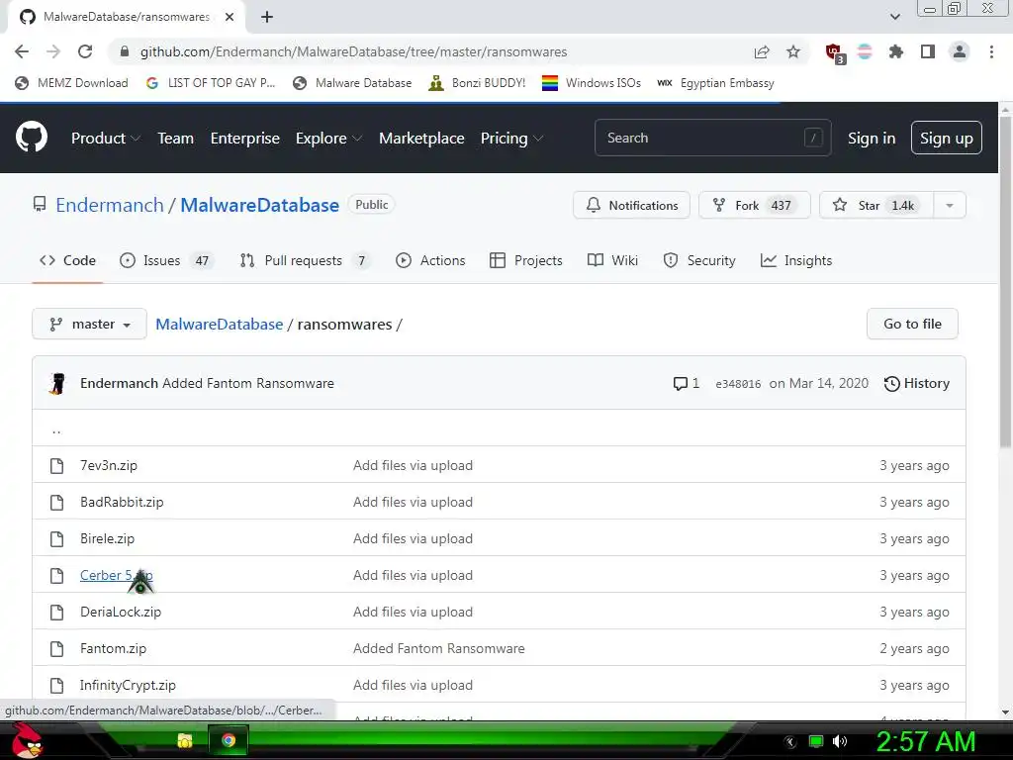Bookmark page with the star icon
Image resolution: width=1013 pixels, height=760 pixels.
click(793, 51)
